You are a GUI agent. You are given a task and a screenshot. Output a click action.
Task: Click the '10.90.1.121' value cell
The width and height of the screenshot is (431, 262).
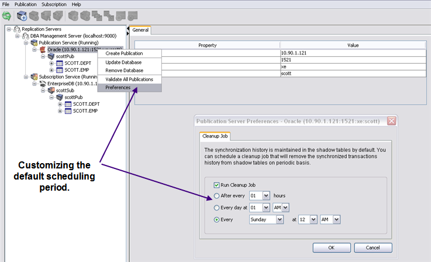353,53
